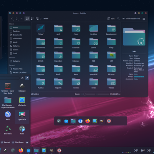
Task: Launch Inkscape from the launcher
Action: pyautogui.click(x=22, y=87)
